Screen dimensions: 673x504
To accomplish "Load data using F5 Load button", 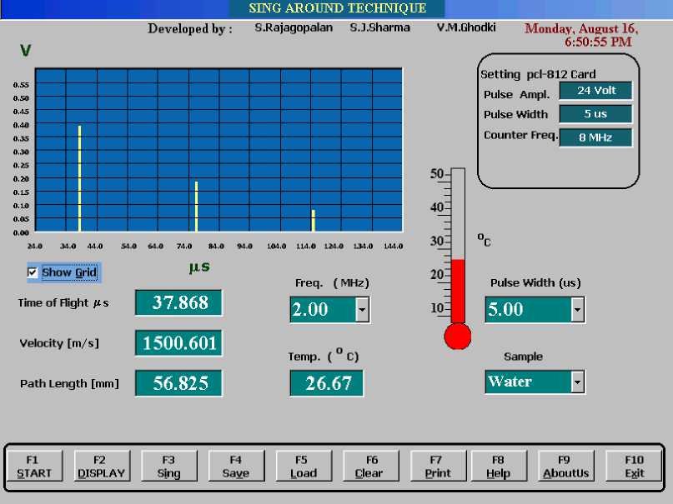I will tap(303, 467).
